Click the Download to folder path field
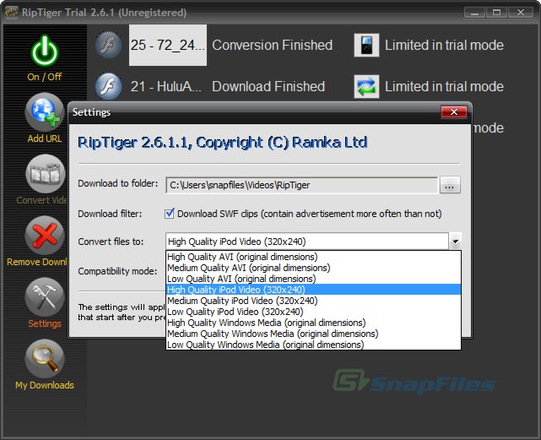Viewport: 541px width, 440px height. point(301,185)
